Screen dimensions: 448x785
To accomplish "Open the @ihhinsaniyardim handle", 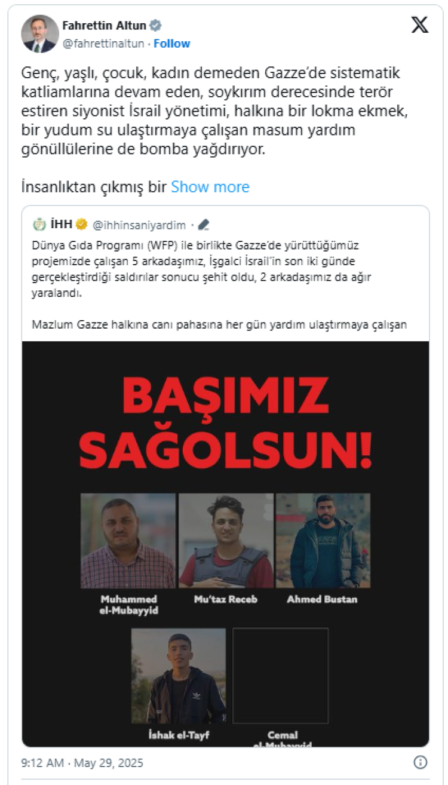I will 139,225.
